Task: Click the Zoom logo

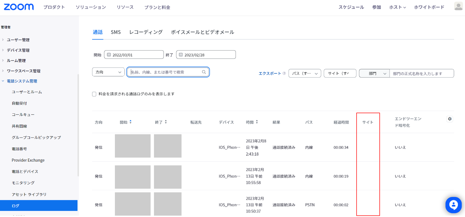Action: click(19, 7)
